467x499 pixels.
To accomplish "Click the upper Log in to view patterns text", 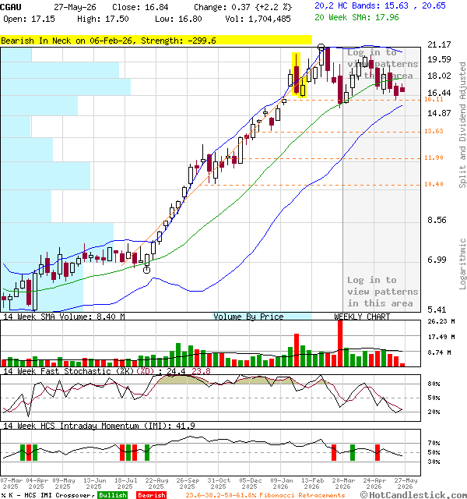I will [x=382, y=64].
